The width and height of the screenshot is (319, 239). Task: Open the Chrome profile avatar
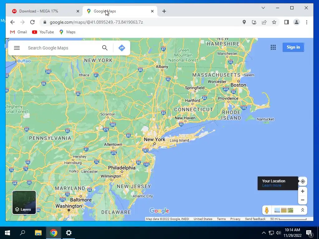(297, 22)
